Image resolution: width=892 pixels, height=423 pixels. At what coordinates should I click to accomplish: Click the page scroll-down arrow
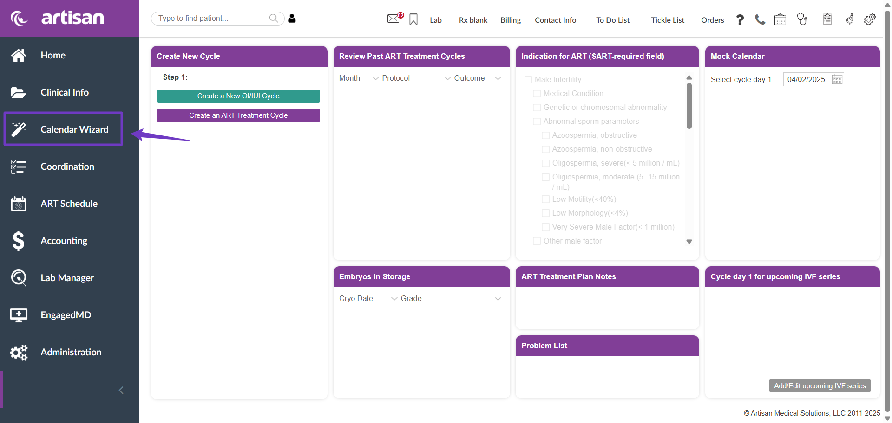(887, 418)
